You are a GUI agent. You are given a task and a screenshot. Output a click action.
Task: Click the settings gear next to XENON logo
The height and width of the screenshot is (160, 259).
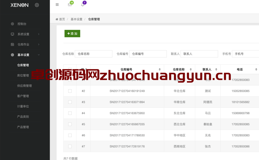pyautogui.click(x=37, y=5)
